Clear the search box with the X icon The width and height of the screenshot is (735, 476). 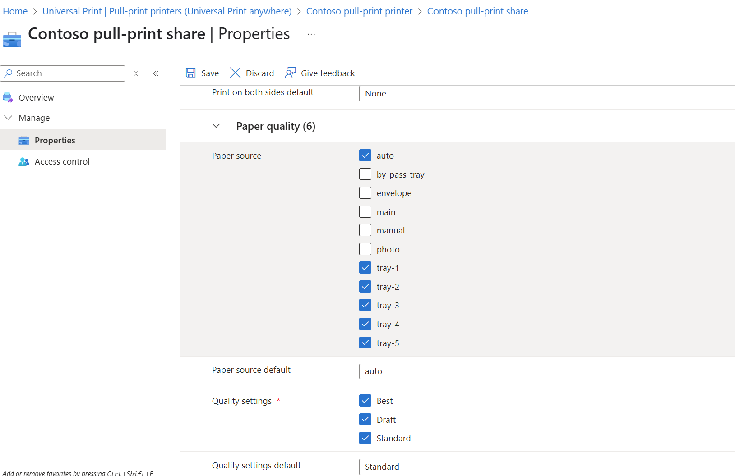(x=136, y=73)
